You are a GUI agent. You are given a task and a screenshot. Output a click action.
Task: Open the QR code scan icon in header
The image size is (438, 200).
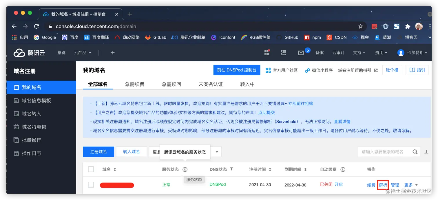(284, 53)
